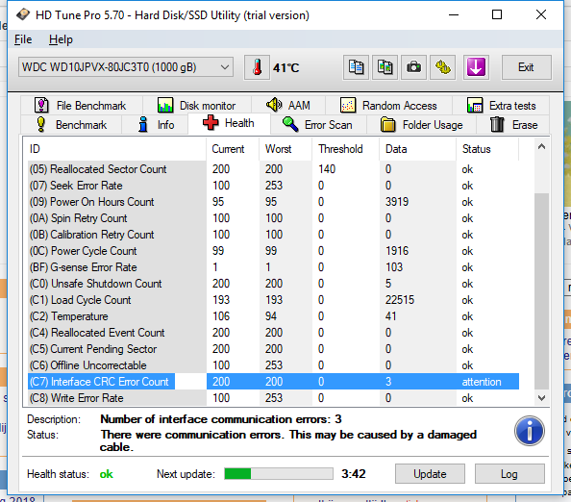571x502 pixels.
Task: Select the (BF) G-sense Error Rate row
Action: tap(273, 267)
